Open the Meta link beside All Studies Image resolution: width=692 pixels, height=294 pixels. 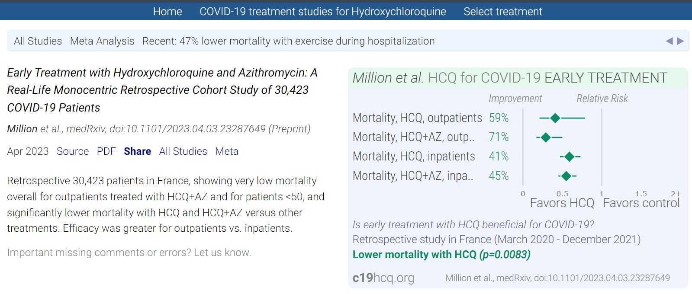click(227, 151)
